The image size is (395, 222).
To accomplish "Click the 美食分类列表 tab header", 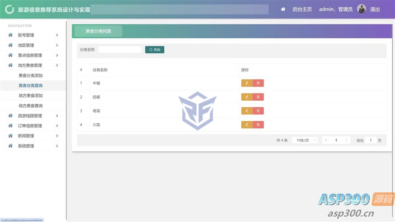I will point(98,31).
